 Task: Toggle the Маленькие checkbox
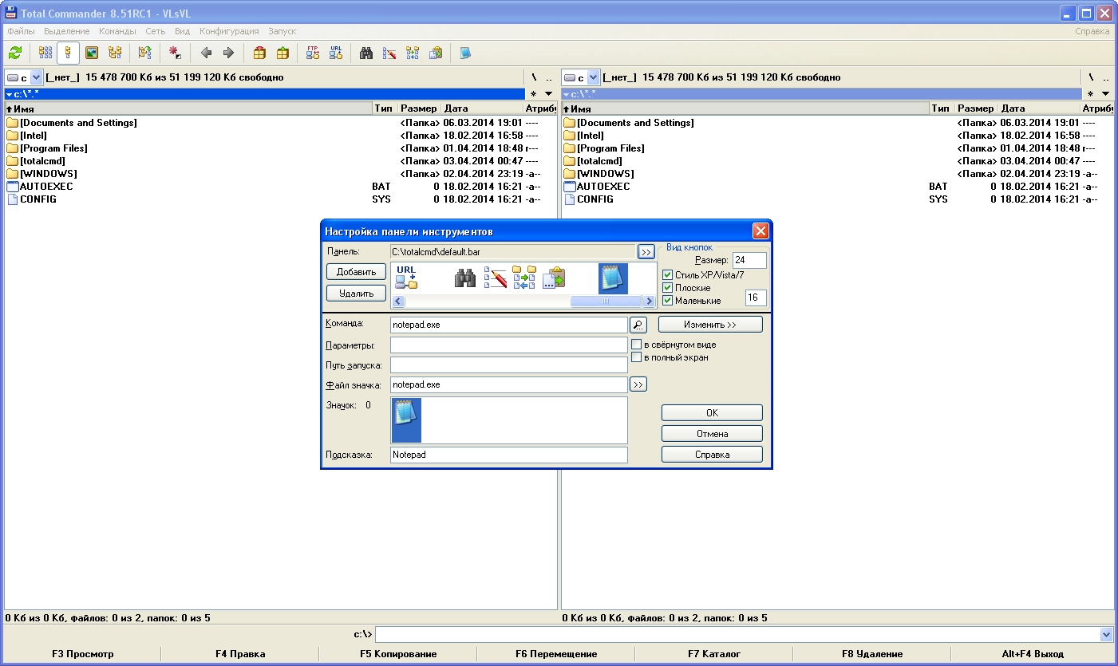668,301
